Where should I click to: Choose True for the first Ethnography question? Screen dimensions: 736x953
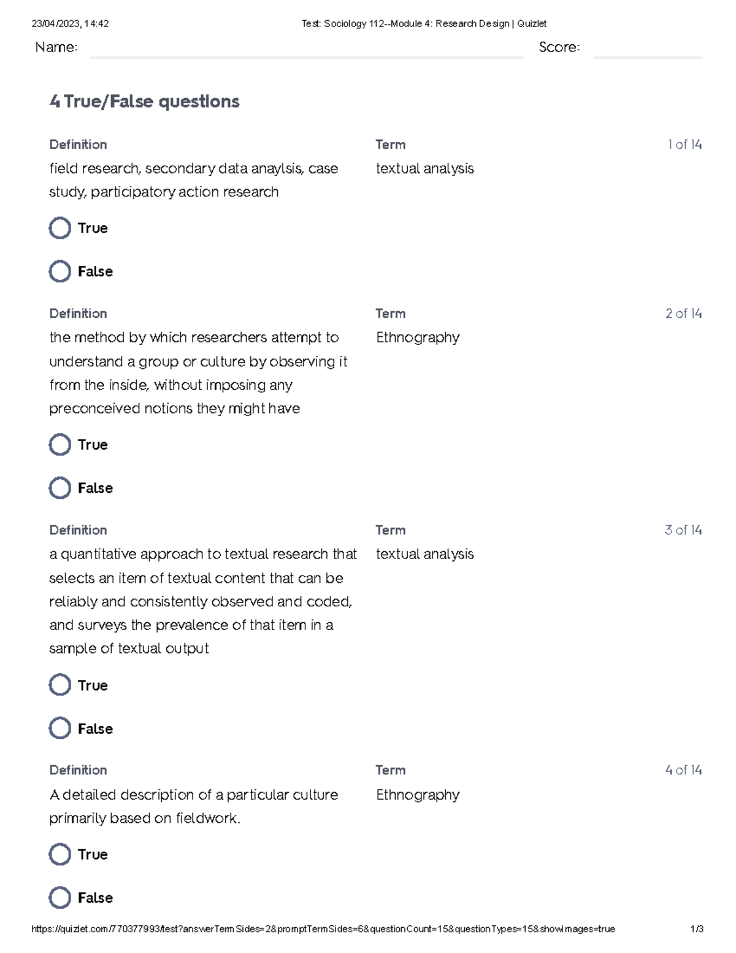pyautogui.click(x=60, y=445)
